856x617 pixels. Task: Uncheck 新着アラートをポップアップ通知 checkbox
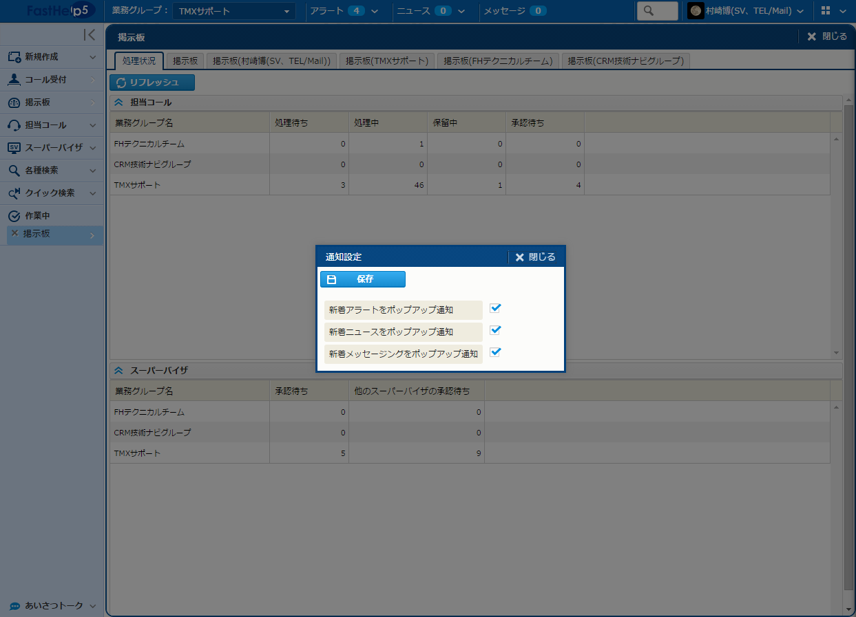point(495,308)
